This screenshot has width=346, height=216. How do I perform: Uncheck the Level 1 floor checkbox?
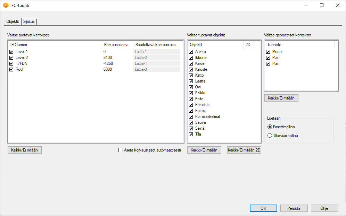click(x=11, y=52)
